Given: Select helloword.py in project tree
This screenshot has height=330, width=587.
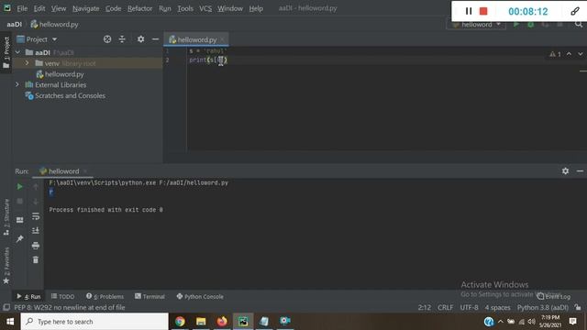Looking at the screenshot, I should pyautogui.click(x=60, y=74).
